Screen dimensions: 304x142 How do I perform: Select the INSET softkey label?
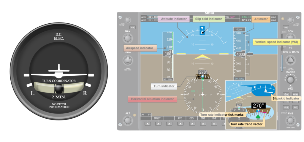point(157,118)
